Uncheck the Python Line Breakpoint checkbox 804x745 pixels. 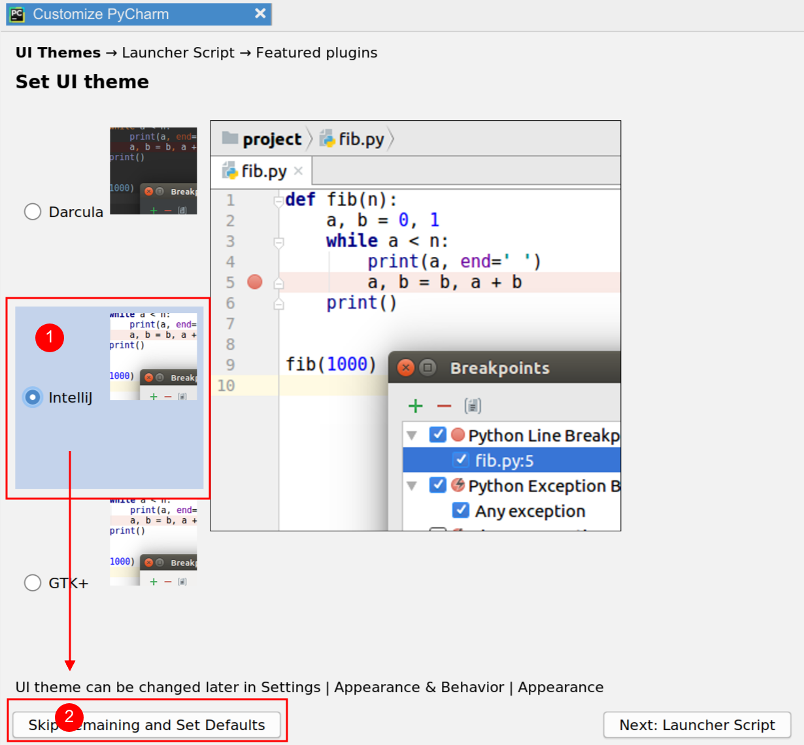coord(438,435)
